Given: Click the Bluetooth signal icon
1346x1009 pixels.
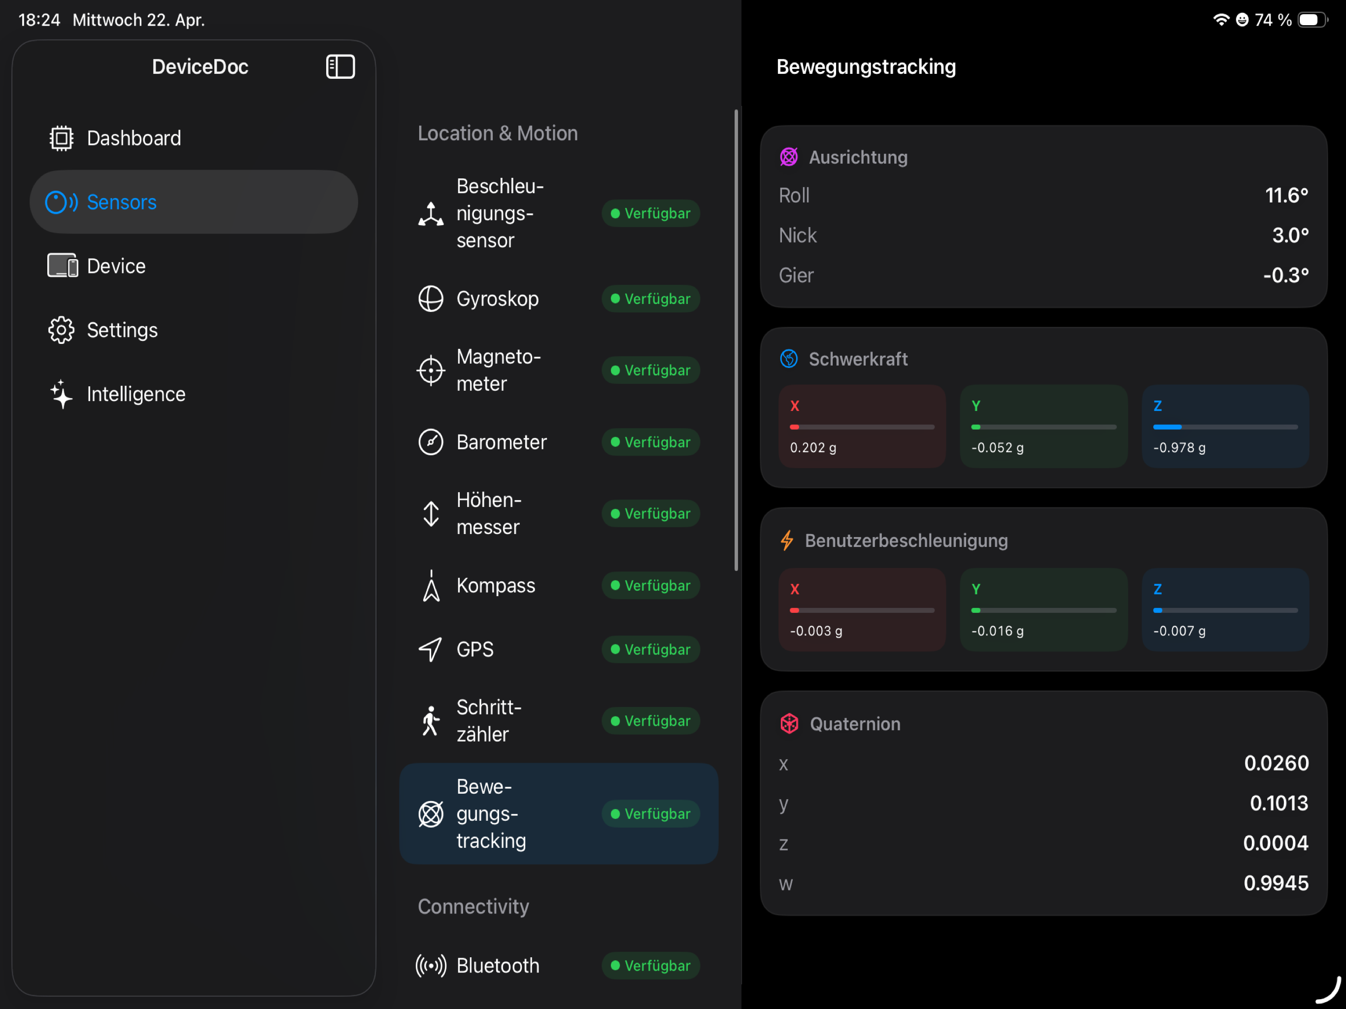Looking at the screenshot, I should tap(431, 966).
